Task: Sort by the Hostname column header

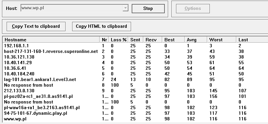Action: pyautogui.click(x=51, y=40)
